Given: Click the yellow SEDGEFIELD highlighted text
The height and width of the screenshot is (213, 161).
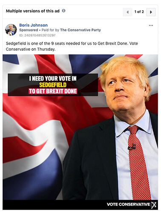Looking at the screenshot, I should point(53,85).
